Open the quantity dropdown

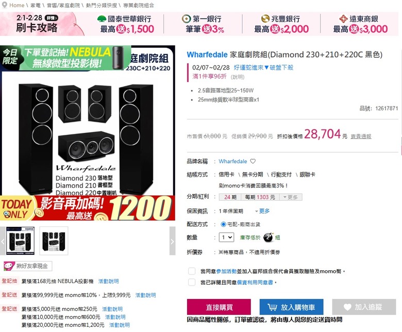pos(226,237)
